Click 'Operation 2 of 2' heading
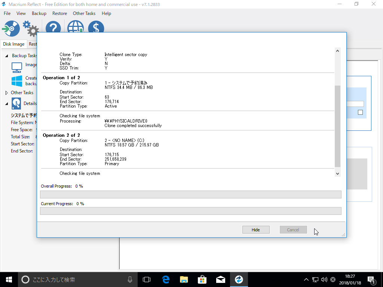 pyautogui.click(x=61, y=135)
